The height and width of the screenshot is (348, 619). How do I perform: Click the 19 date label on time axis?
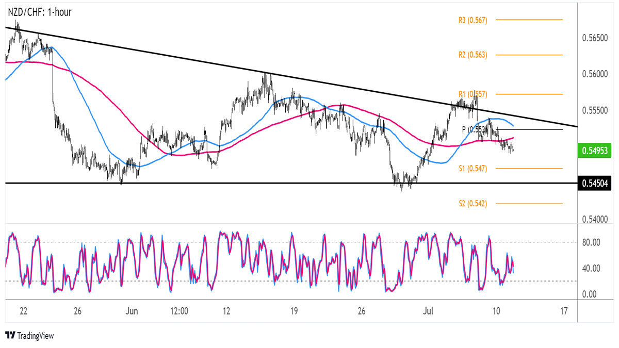295,311
